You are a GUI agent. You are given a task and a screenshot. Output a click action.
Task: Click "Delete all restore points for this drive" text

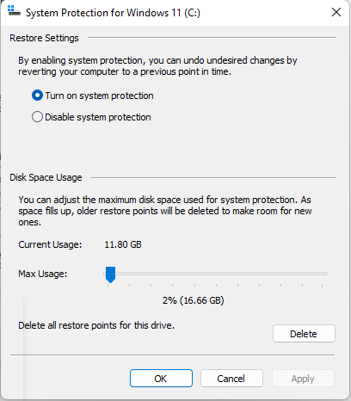[96, 325]
